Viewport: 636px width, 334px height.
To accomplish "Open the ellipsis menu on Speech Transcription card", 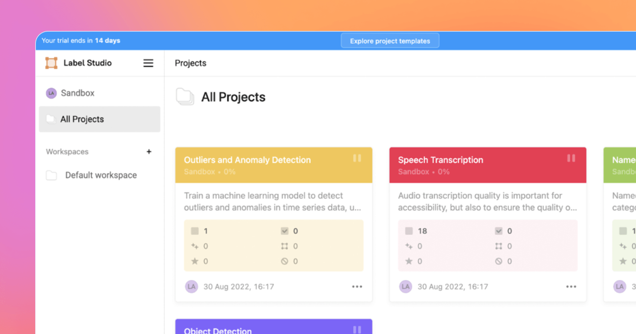I will 571,286.
